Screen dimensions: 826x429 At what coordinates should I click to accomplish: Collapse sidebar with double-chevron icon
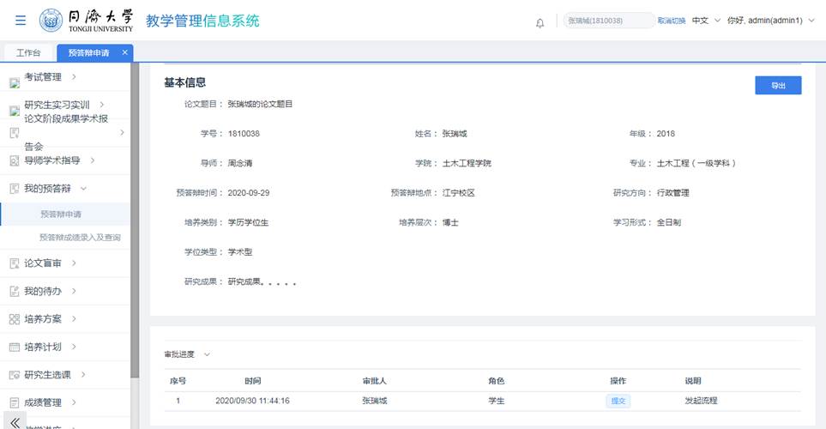[15, 422]
